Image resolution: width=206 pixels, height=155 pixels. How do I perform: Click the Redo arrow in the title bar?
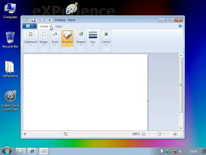[x=45, y=20]
